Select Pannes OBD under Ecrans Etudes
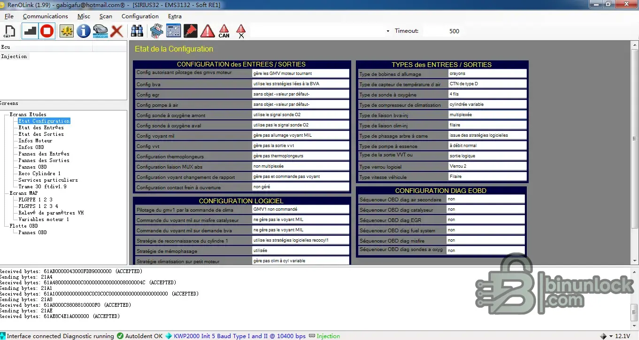Screen dimensions: 639x340 (32, 167)
